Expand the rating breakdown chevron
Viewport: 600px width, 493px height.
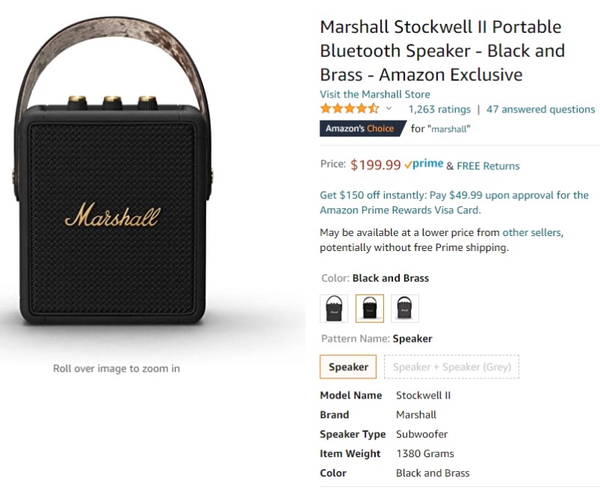(388, 109)
